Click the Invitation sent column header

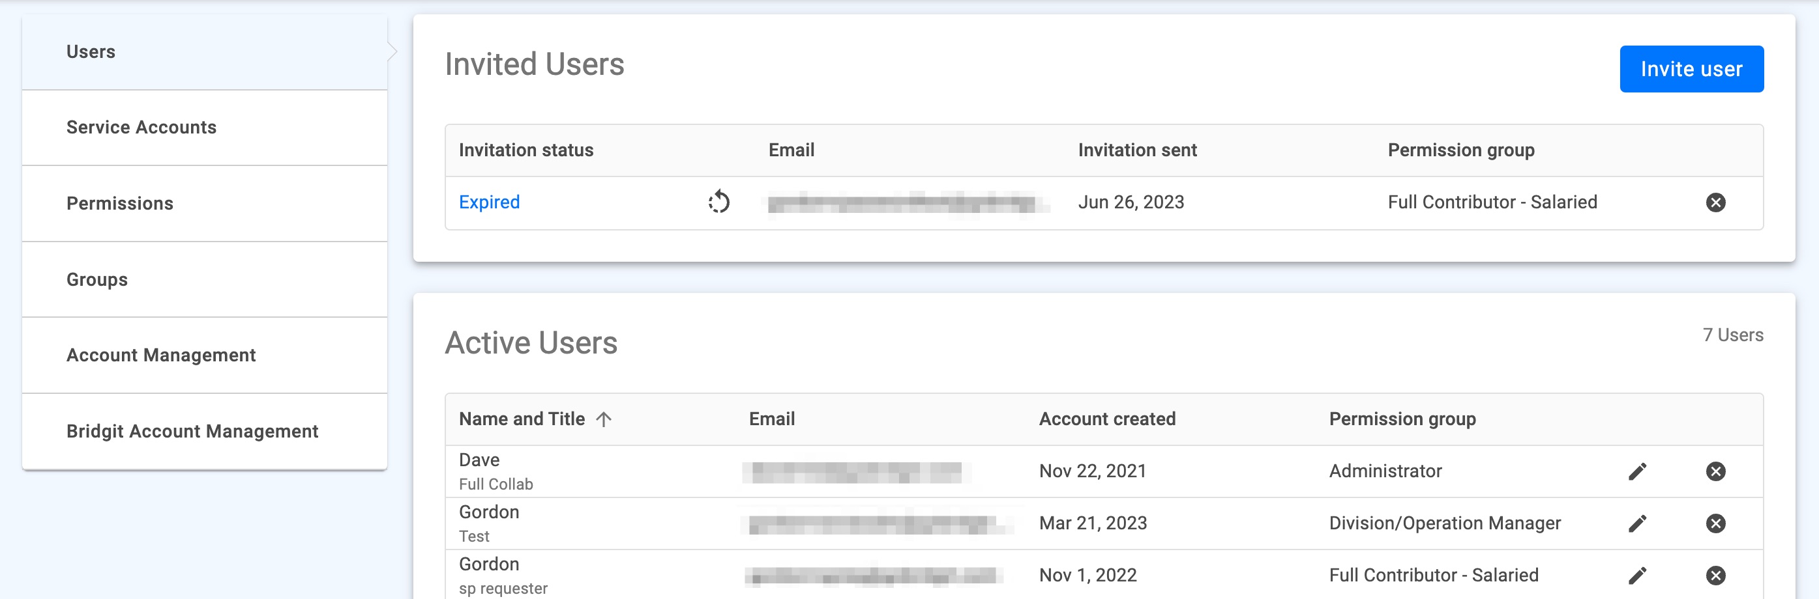(1137, 150)
